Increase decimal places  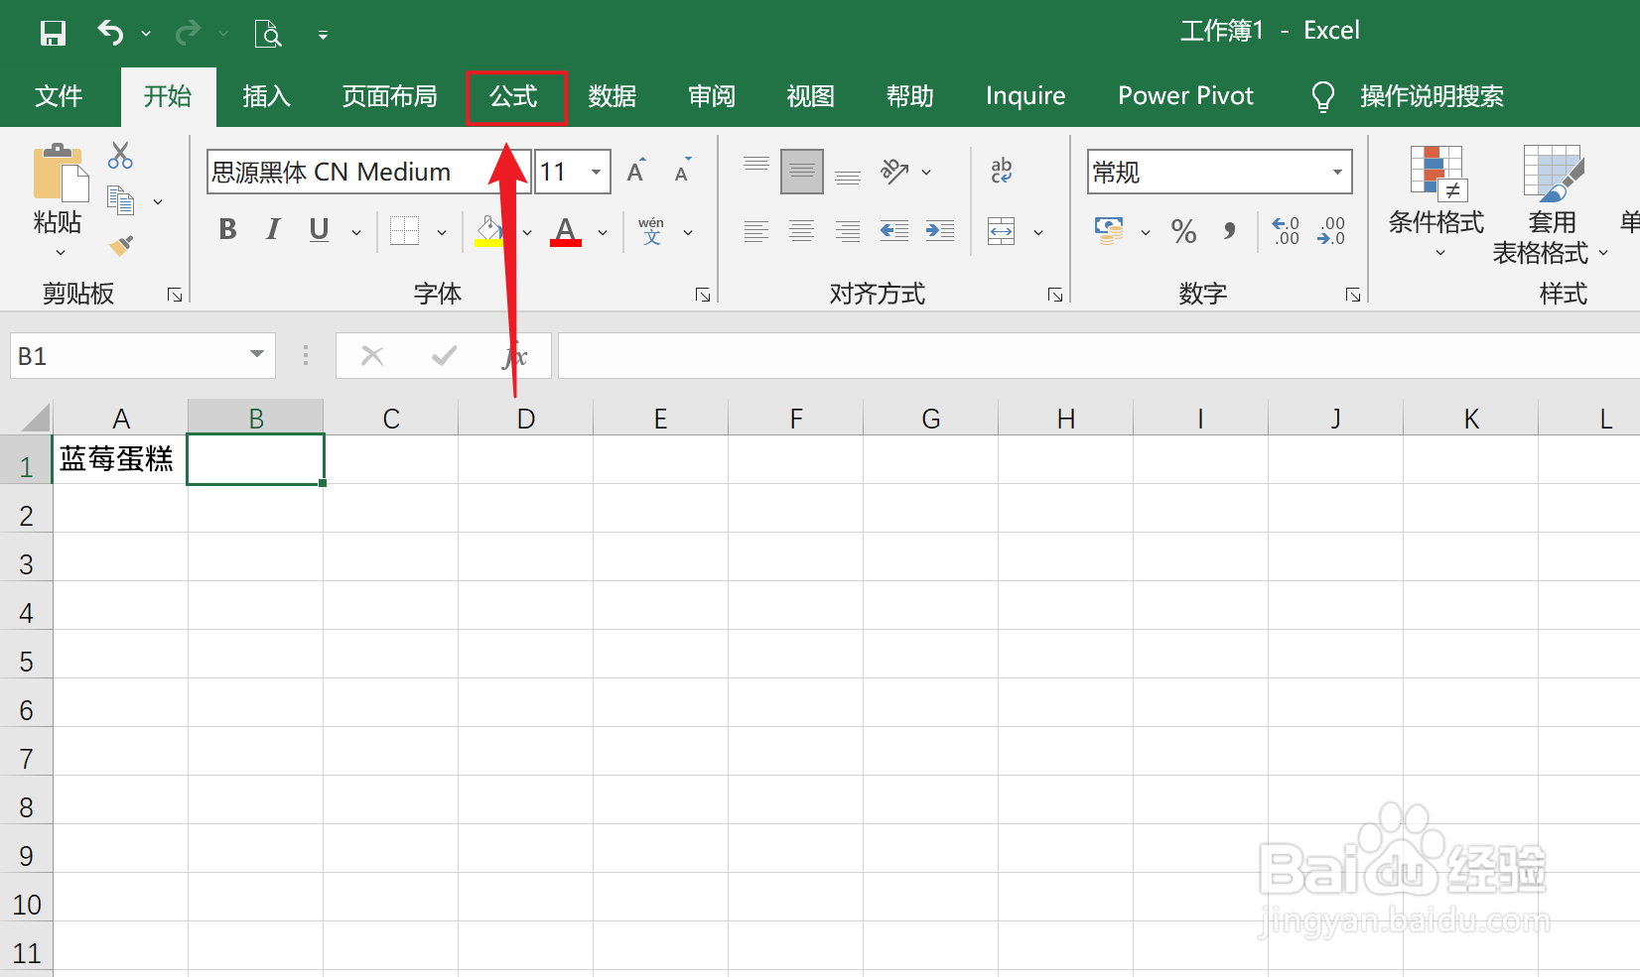1286,231
